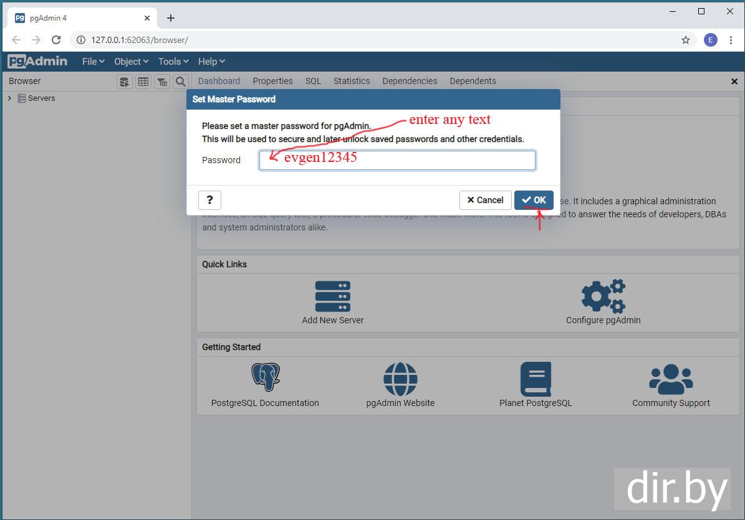This screenshot has width=745, height=520.
Task: Bookmark the page with star icon
Action: (685, 40)
